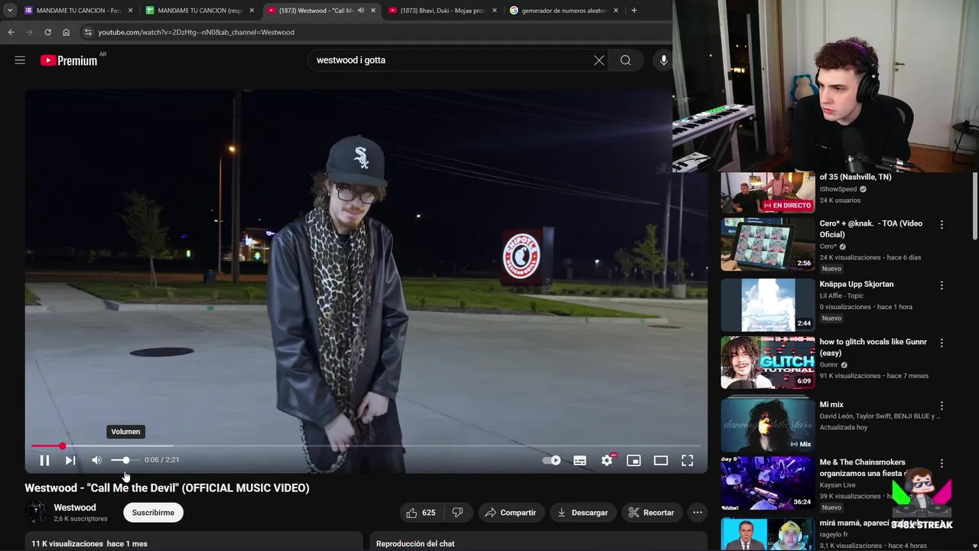Adjust the volume slider handle
This screenshot has width=979, height=551.
coord(125,460)
